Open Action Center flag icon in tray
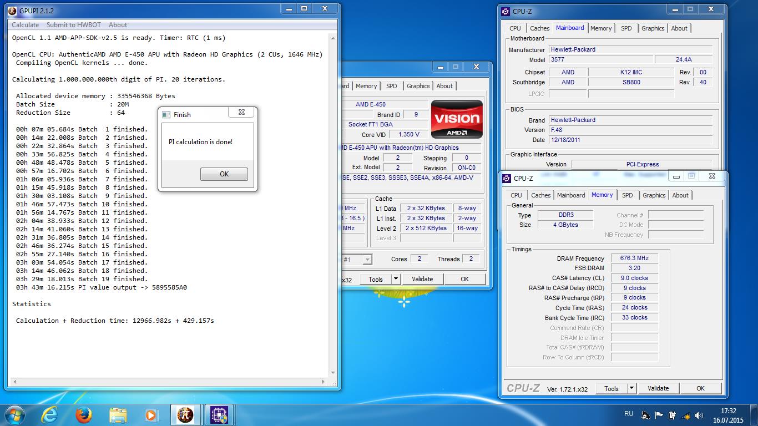The image size is (758, 426). click(x=659, y=415)
